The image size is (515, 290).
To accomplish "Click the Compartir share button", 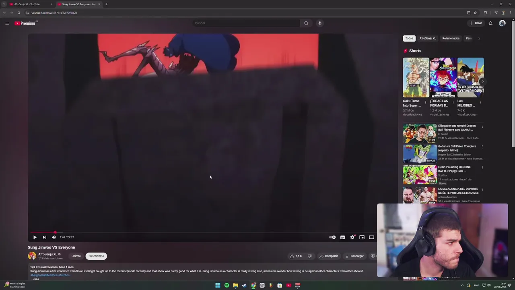I will [329, 256].
